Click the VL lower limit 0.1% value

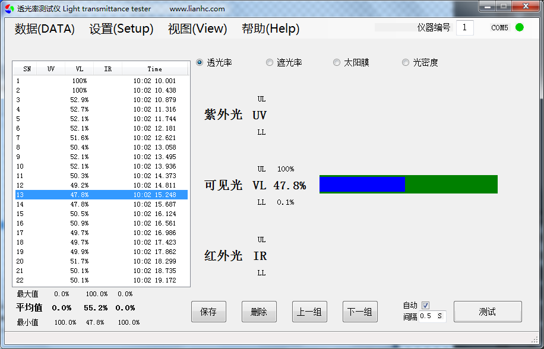click(x=286, y=202)
